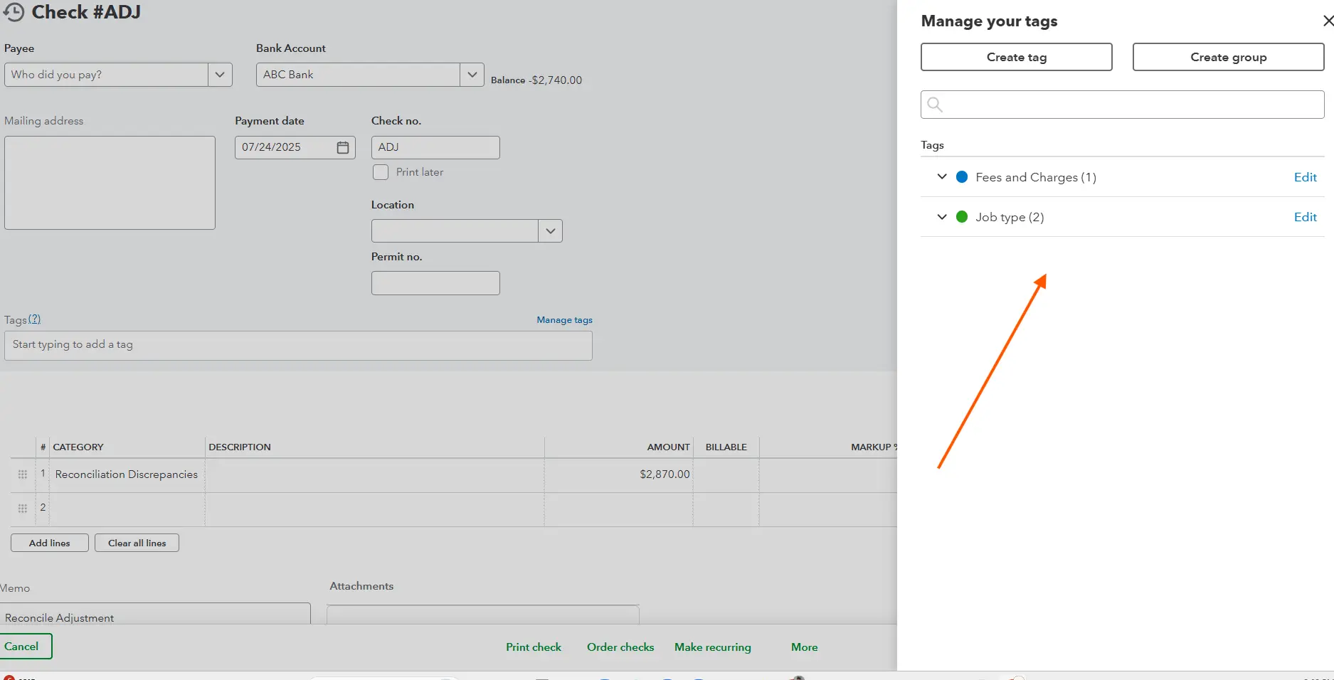1334x680 pixels.
Task: Edit the Job type tag group
Action: pyautogui.click(x=1305, y=217)
